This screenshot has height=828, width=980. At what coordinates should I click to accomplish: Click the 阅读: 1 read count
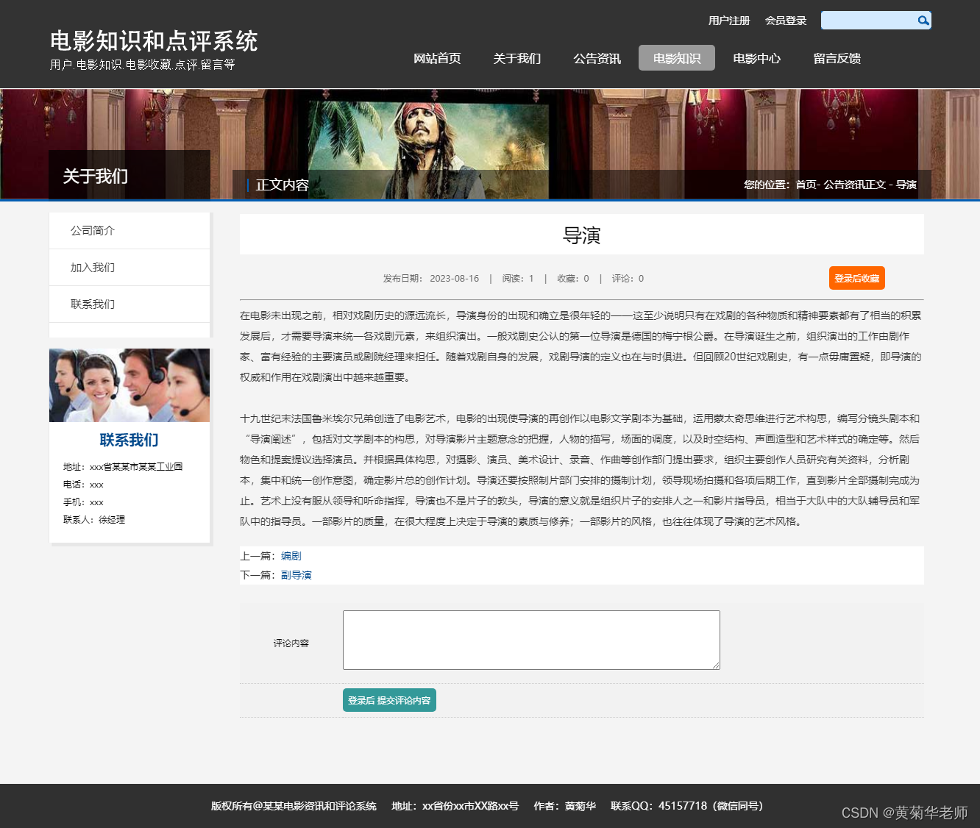518,279
